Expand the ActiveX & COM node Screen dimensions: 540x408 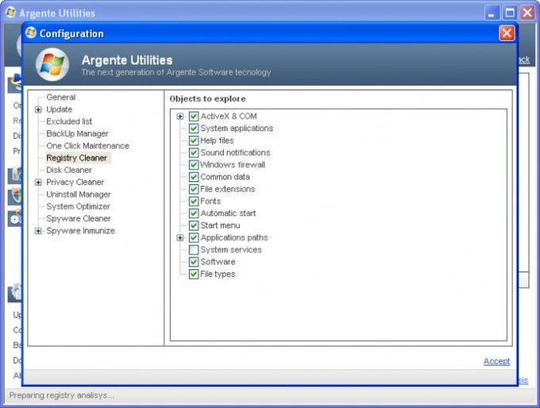click(x=179, y=117)
